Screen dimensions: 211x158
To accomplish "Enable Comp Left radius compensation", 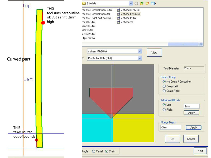I will [x=164, y=86].
